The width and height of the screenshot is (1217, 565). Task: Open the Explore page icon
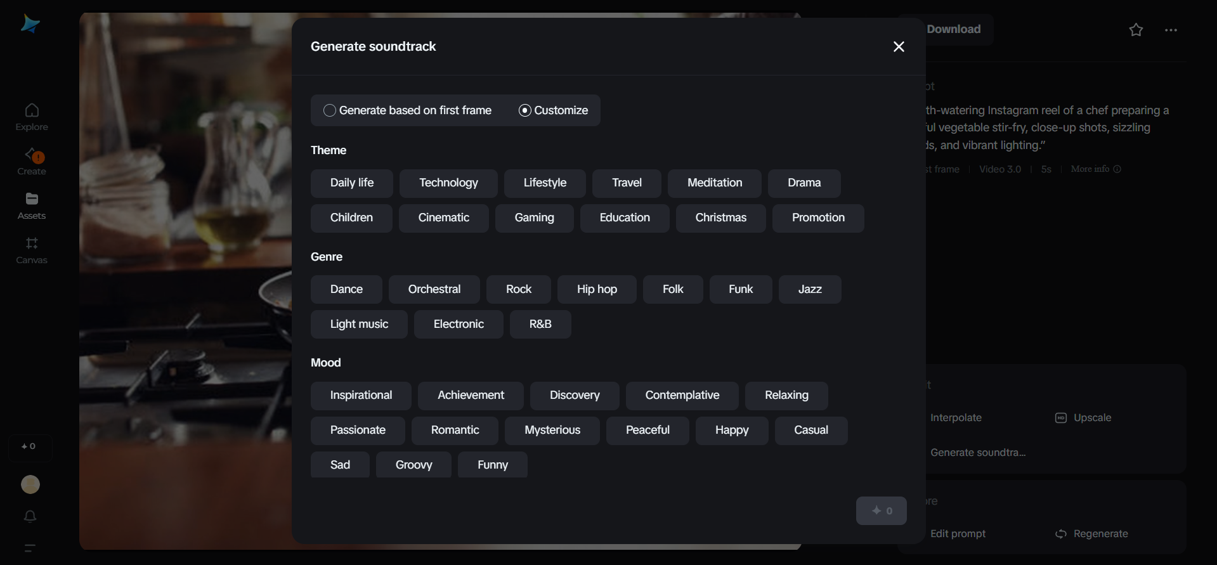(x=32, y=111)
